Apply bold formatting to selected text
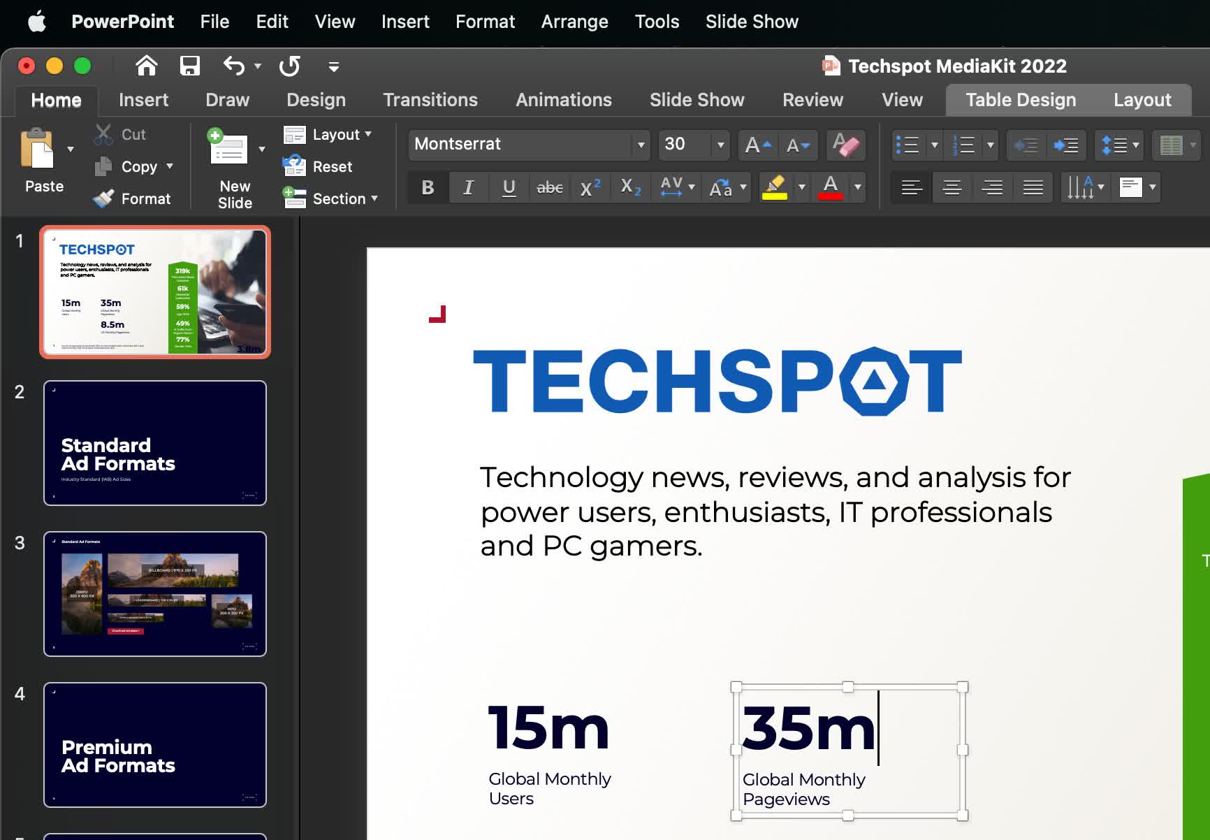This screenshot has width=1210, height=840. click(427, 187)
